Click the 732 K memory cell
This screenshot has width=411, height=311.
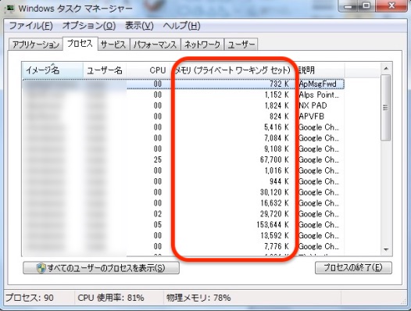click(279, 84)
